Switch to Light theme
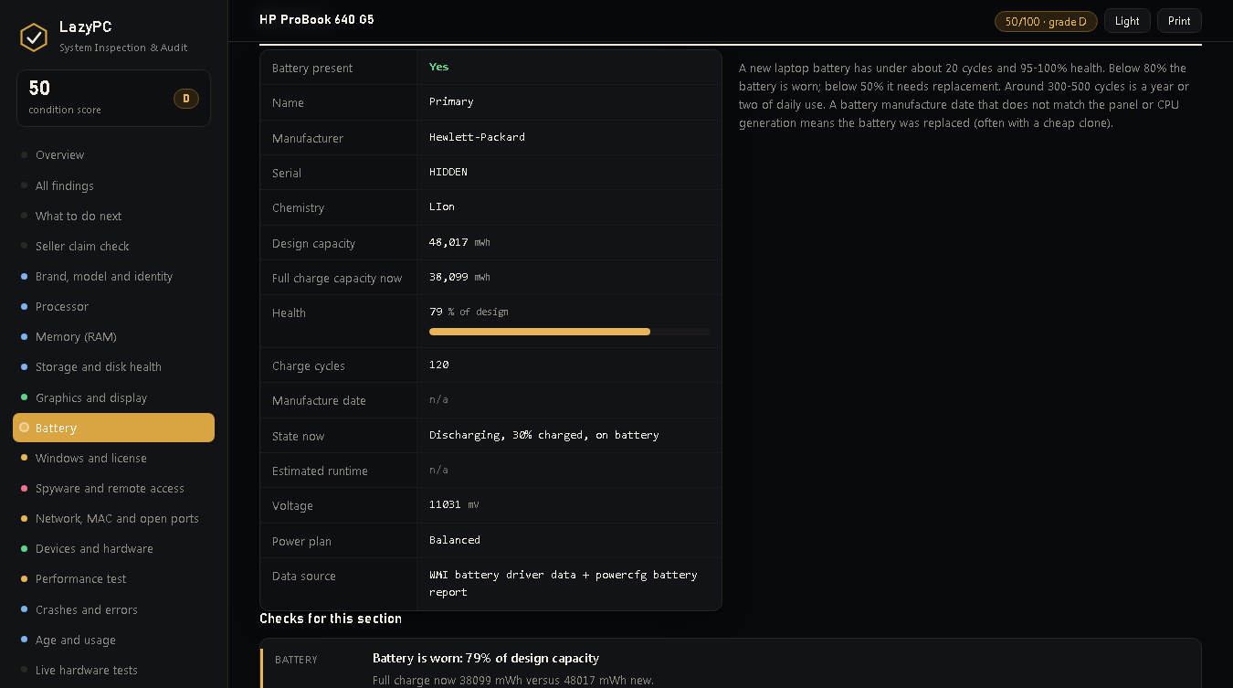Image resolution: width=1233 pixels, height=688 pixels. pyautogui.click(x=1127, y=21)
